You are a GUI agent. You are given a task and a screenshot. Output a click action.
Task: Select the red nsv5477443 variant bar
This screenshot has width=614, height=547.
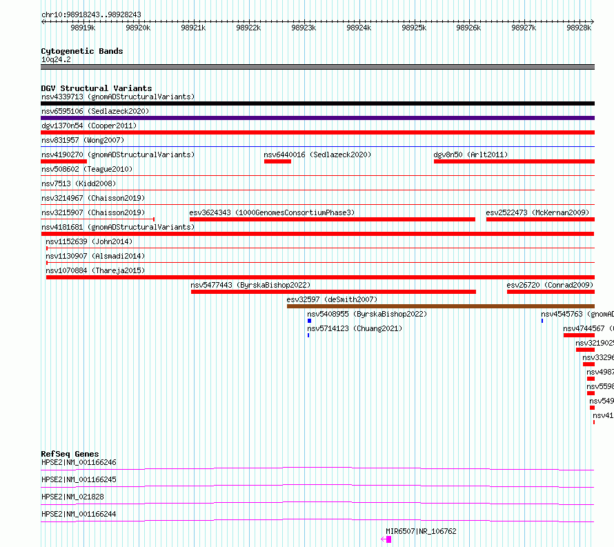[334, 292]
